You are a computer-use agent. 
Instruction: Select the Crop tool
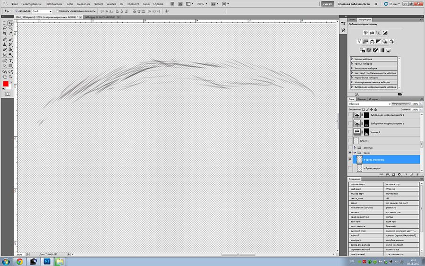tap(5, 34)
